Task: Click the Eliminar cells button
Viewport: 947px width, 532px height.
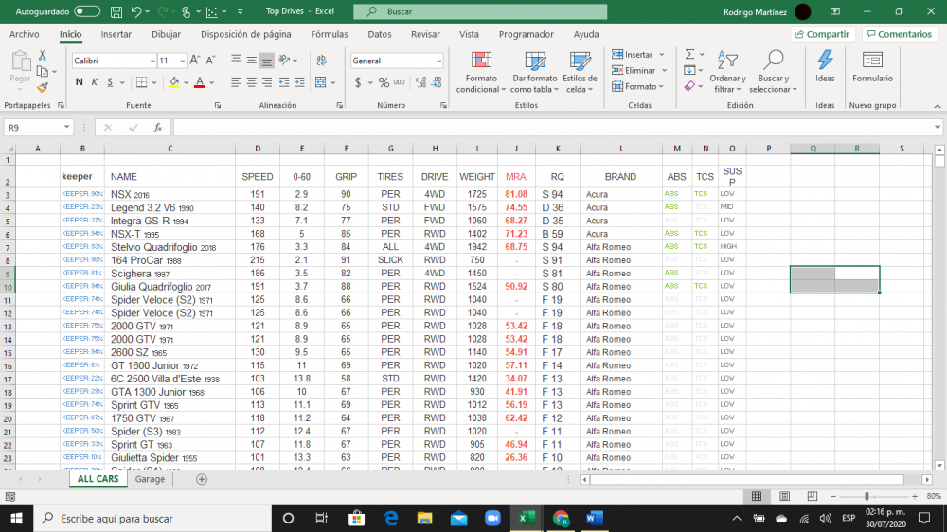Action: [x=639, y=71]
